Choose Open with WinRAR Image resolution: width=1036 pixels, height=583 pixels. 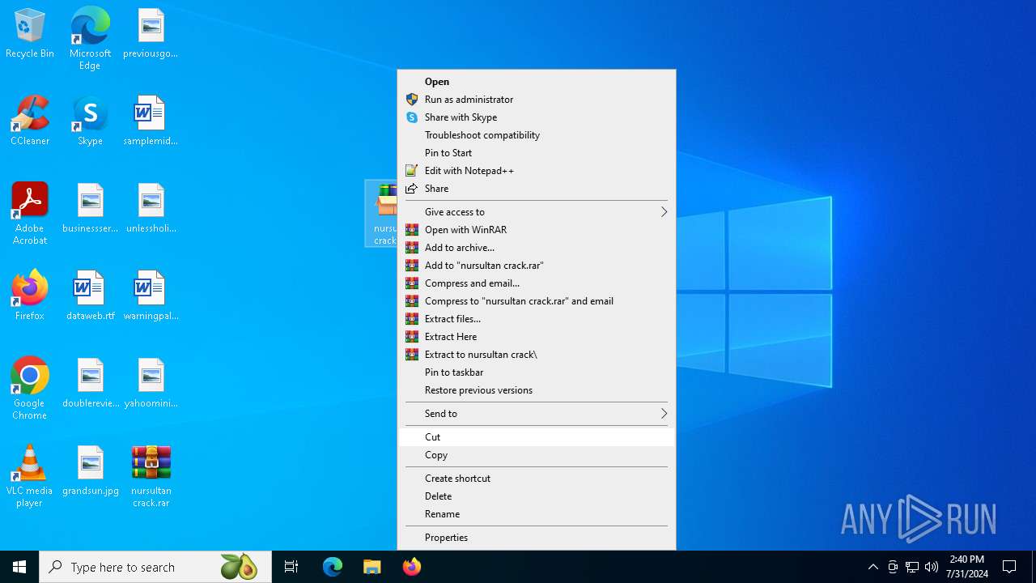[537, 230]
